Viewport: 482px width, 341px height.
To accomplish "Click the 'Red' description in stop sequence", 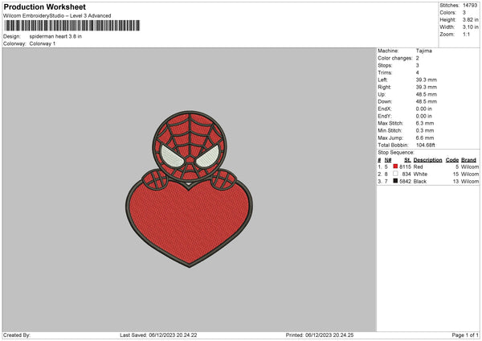I will [418, 166].
